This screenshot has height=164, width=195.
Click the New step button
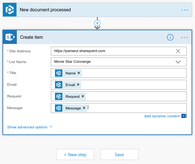click(x=75, y=155)
